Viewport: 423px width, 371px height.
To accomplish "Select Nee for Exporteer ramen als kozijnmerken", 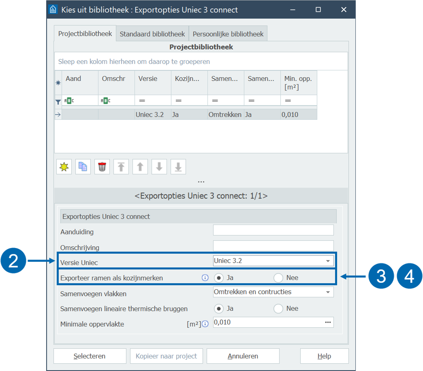I will pyautogui.click(x=278, y=278).
